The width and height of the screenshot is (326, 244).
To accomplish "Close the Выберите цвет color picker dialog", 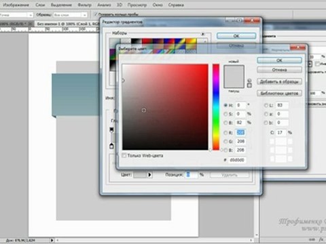I will click(x=297, y=47).
